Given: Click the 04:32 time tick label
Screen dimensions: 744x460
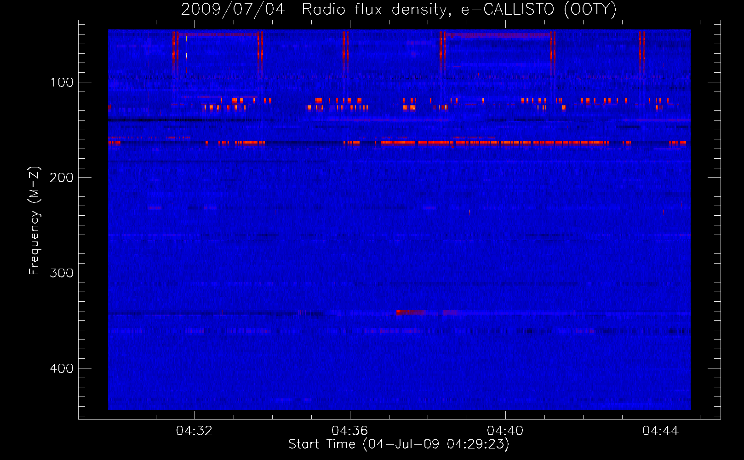Looking at the screenshot, I should 195,431.
